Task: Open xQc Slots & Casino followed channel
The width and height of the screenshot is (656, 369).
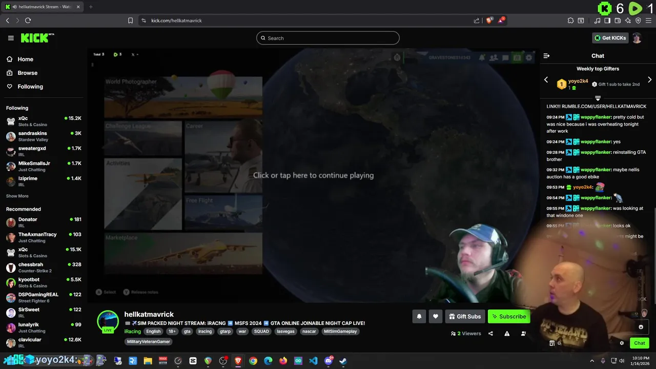Action: 44,121
